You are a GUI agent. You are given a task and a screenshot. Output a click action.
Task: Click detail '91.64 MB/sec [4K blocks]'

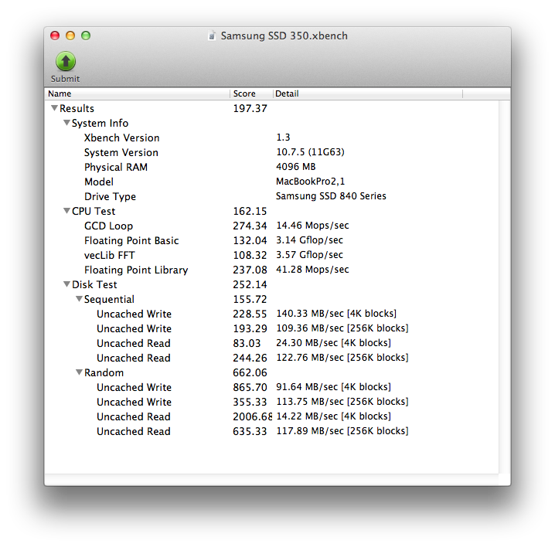(333, 387)
